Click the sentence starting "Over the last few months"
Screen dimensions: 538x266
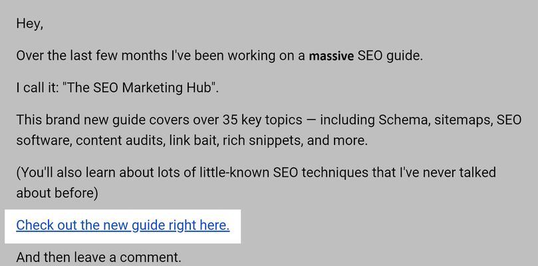pyautogui.click(x=219, y=56)
